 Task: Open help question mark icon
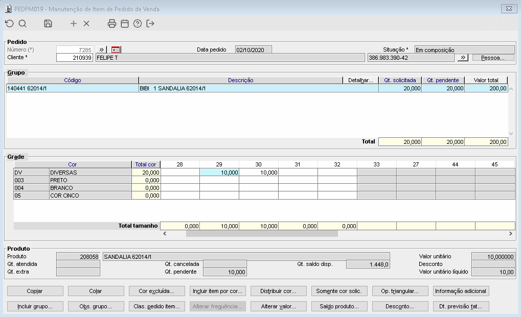(x=138, y=23)
